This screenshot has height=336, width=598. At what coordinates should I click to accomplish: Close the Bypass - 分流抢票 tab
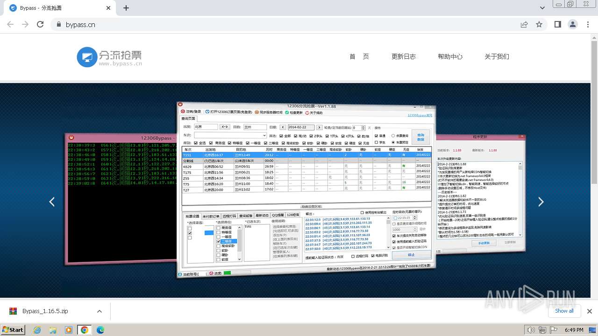coord(108,8)
